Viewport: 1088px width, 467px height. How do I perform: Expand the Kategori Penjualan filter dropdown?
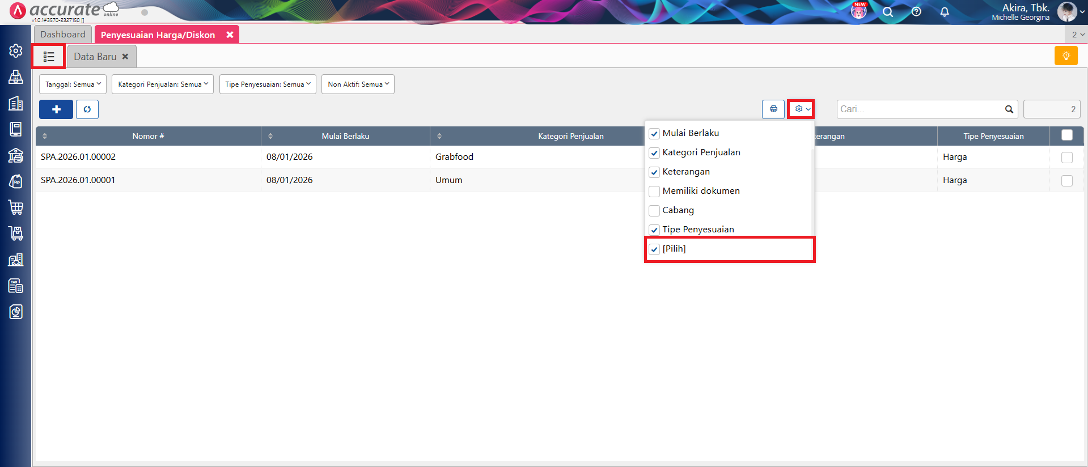163,84
